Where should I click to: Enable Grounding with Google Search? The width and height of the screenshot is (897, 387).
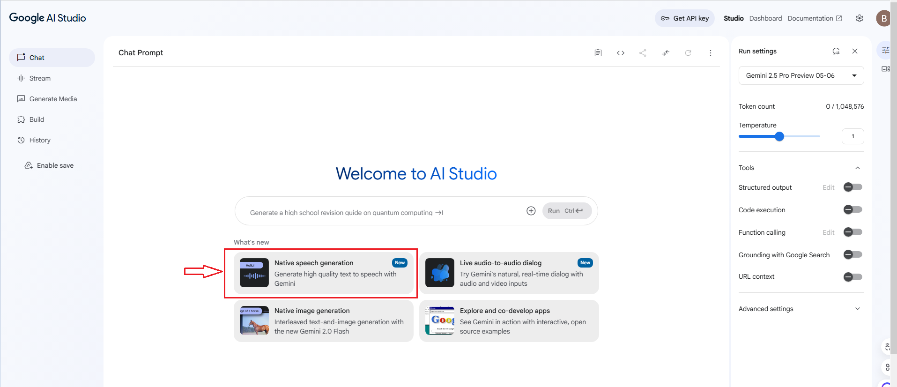click(853, 255)
